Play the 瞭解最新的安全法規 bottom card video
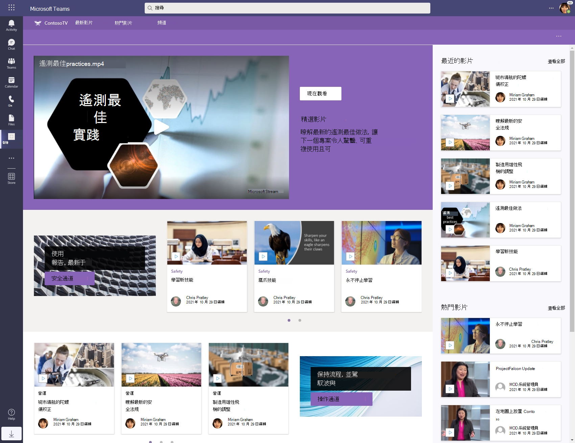Image resolution: width=575 pixels, height=443 pixels. coord(130,378)
